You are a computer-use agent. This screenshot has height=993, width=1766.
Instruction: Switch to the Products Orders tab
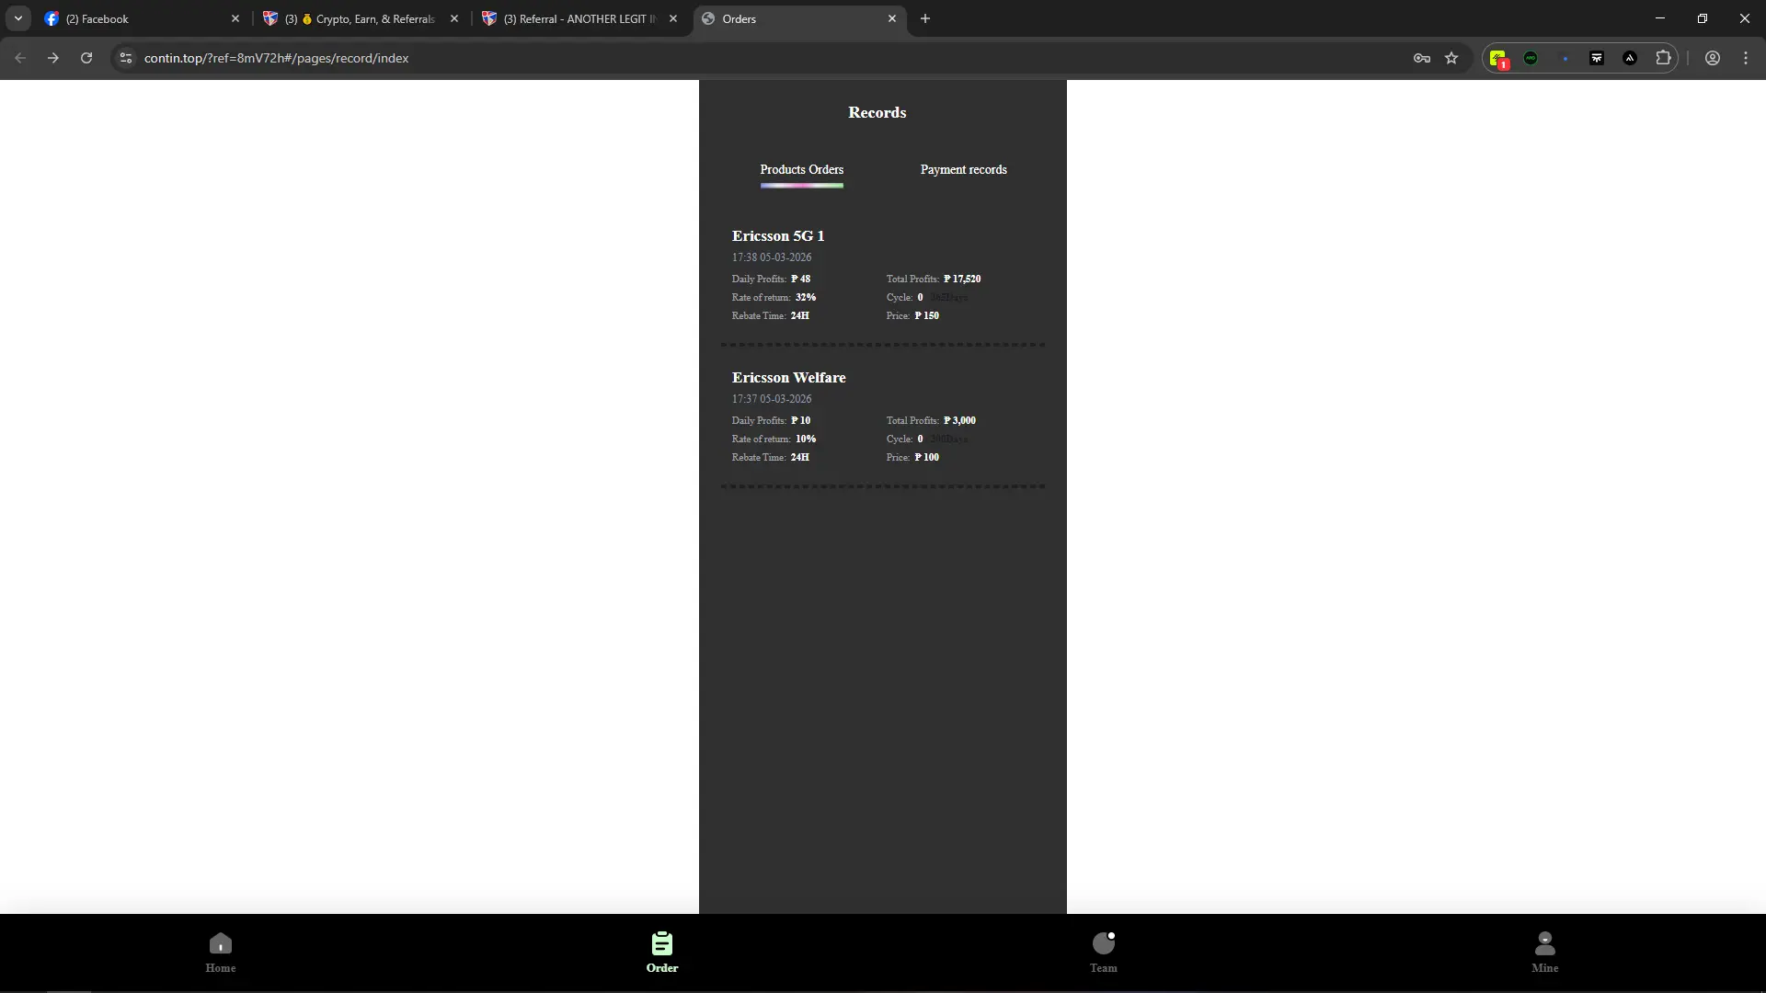click(801, 169)
